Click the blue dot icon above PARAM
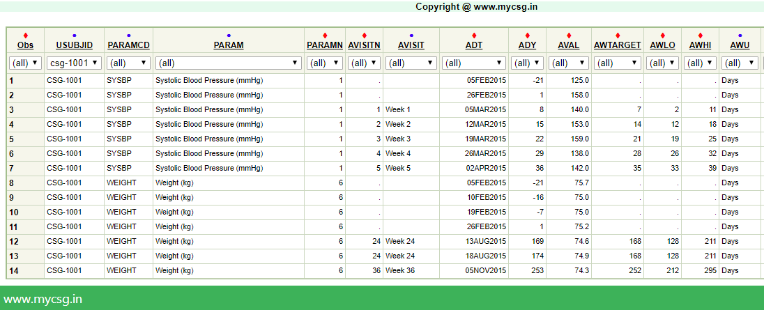 pyautogui.click(x=229, y=36)
